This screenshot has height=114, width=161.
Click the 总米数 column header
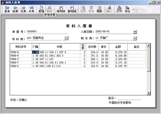pos(92,47)
